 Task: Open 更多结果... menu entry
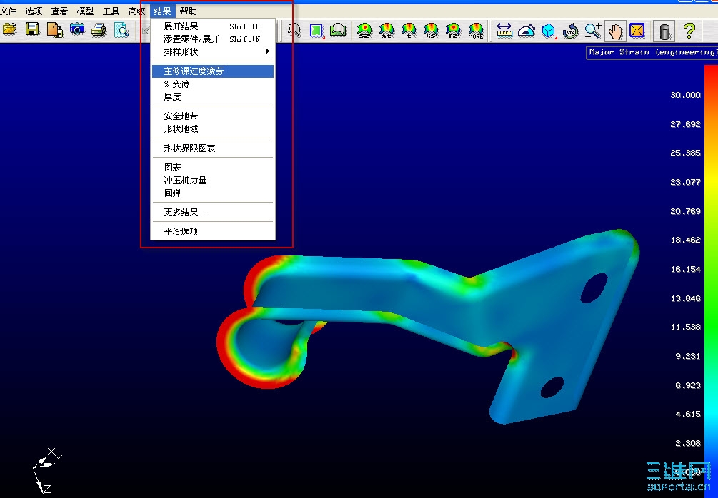click(x=213, y=212)
